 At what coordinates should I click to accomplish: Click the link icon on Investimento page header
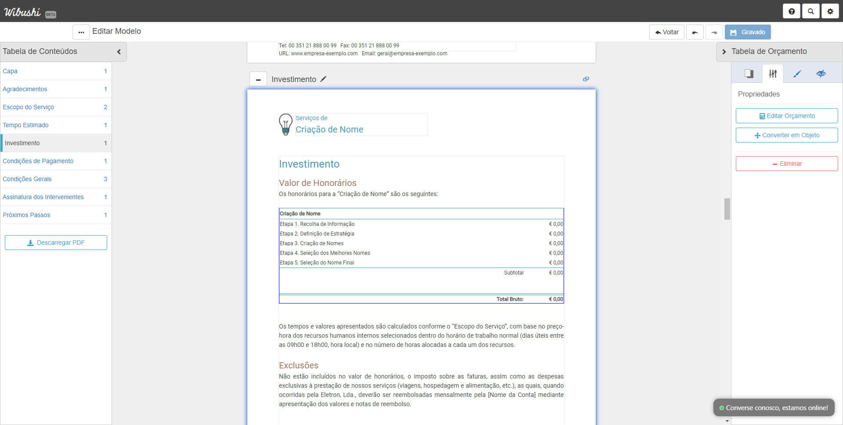pyautogui.click(x=586, y=79)
